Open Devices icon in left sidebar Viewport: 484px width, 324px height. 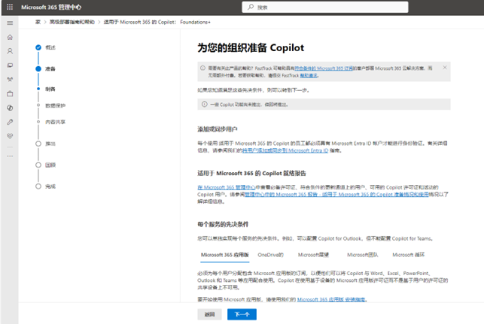(10, 65)
